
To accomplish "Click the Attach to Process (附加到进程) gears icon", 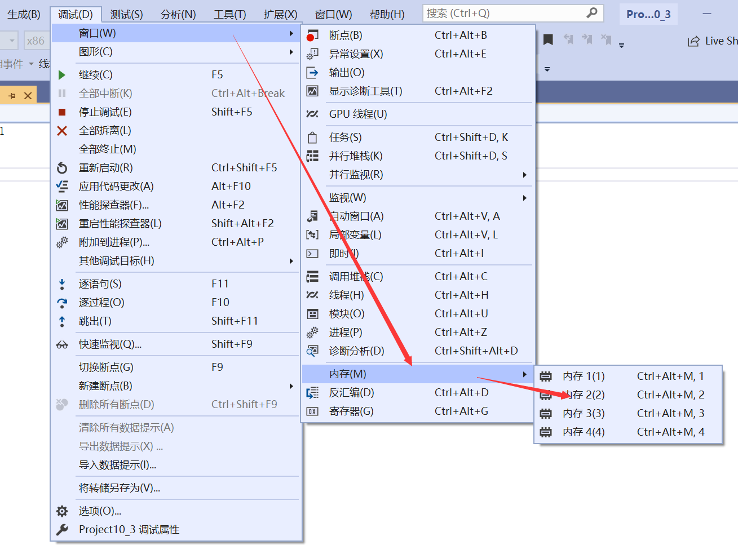I will point(62,242).
